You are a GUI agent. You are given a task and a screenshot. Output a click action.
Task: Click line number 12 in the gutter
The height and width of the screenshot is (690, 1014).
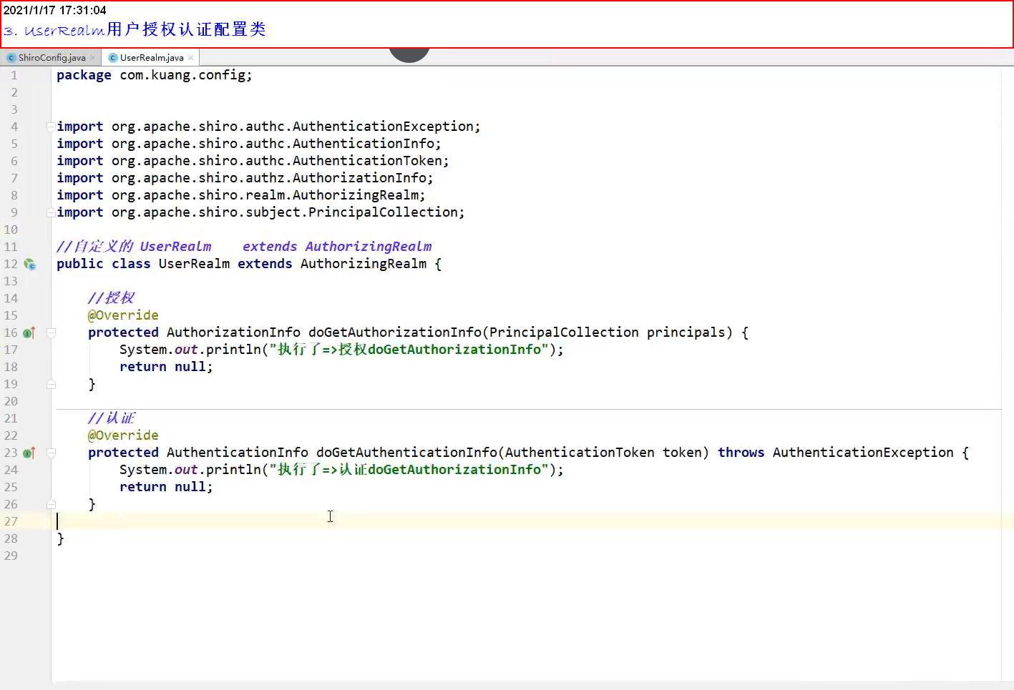11,264
